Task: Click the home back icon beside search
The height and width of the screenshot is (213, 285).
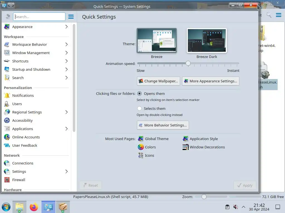Action: [8, 17]
